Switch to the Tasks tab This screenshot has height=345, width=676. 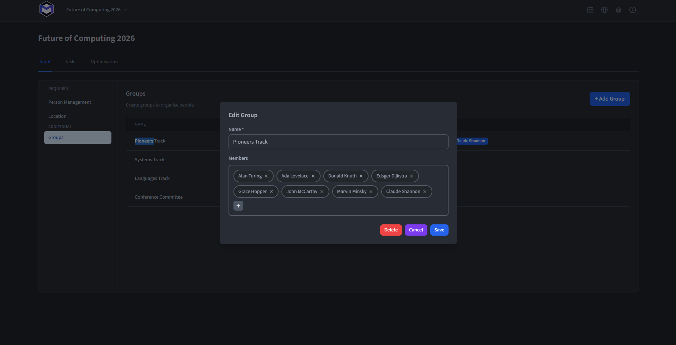pos(71,62)
